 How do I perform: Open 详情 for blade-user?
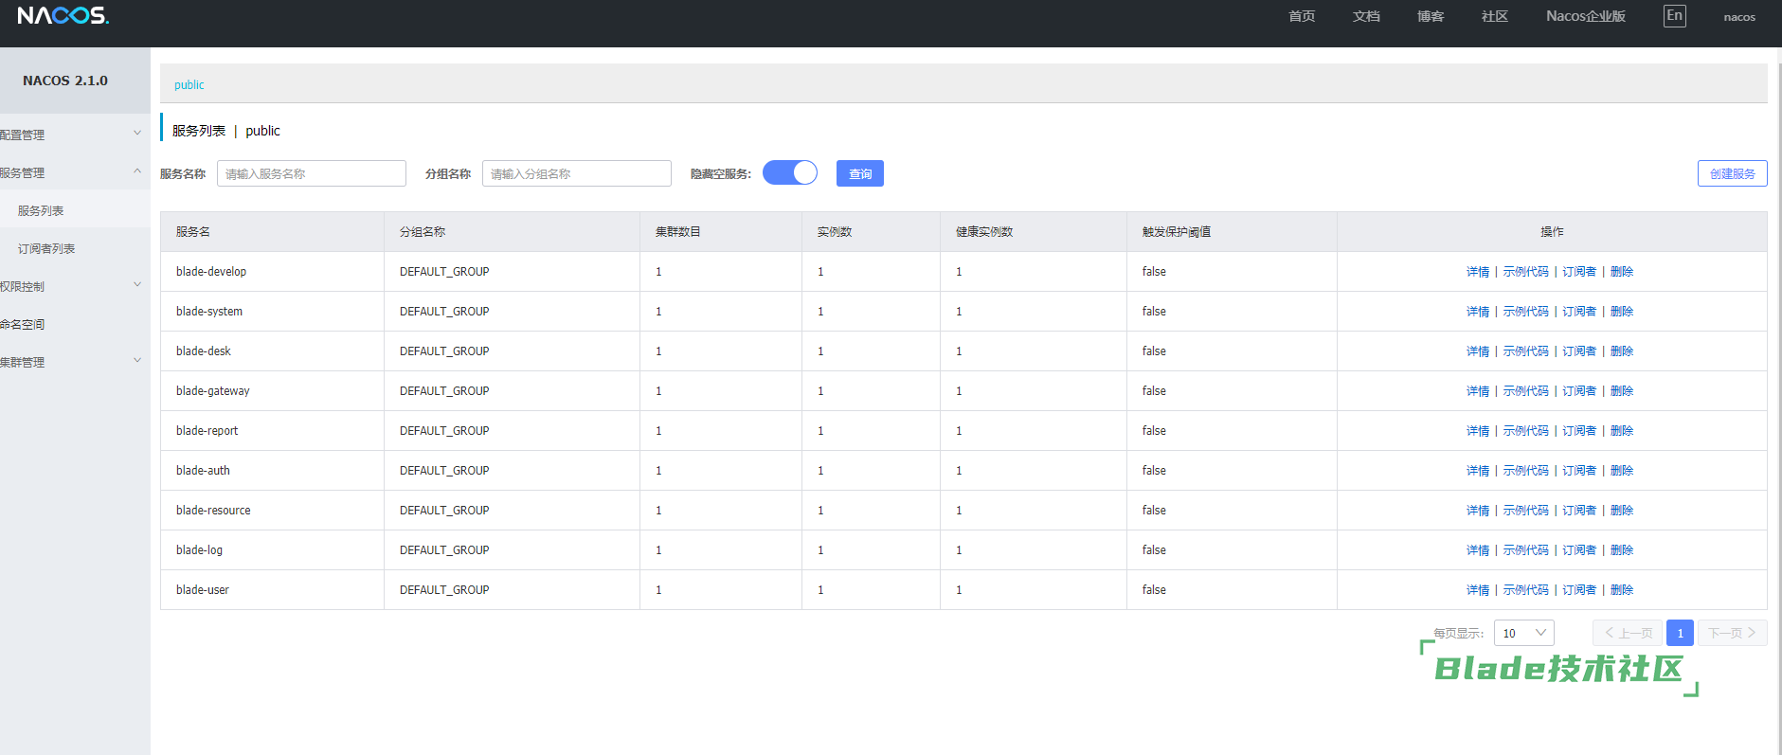click(1478, 590)
